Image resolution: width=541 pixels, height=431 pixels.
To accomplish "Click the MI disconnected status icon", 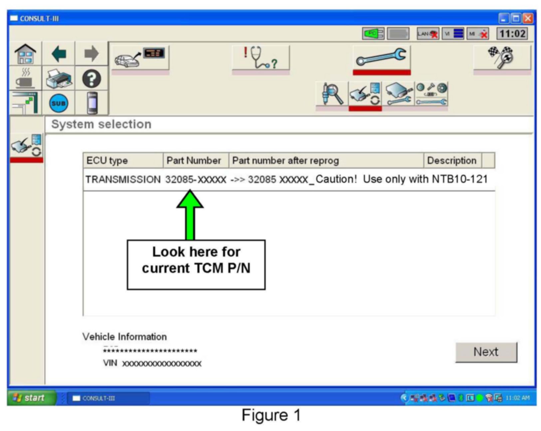I will 478,34.
